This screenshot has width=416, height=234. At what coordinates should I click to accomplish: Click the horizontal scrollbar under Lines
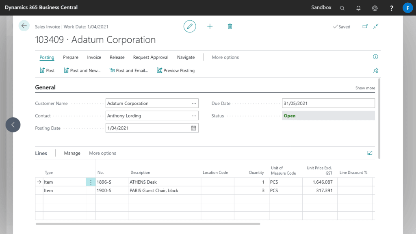[147, 224]
